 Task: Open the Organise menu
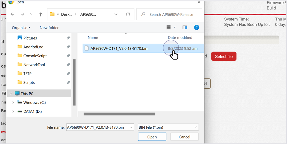coord(21,28)
